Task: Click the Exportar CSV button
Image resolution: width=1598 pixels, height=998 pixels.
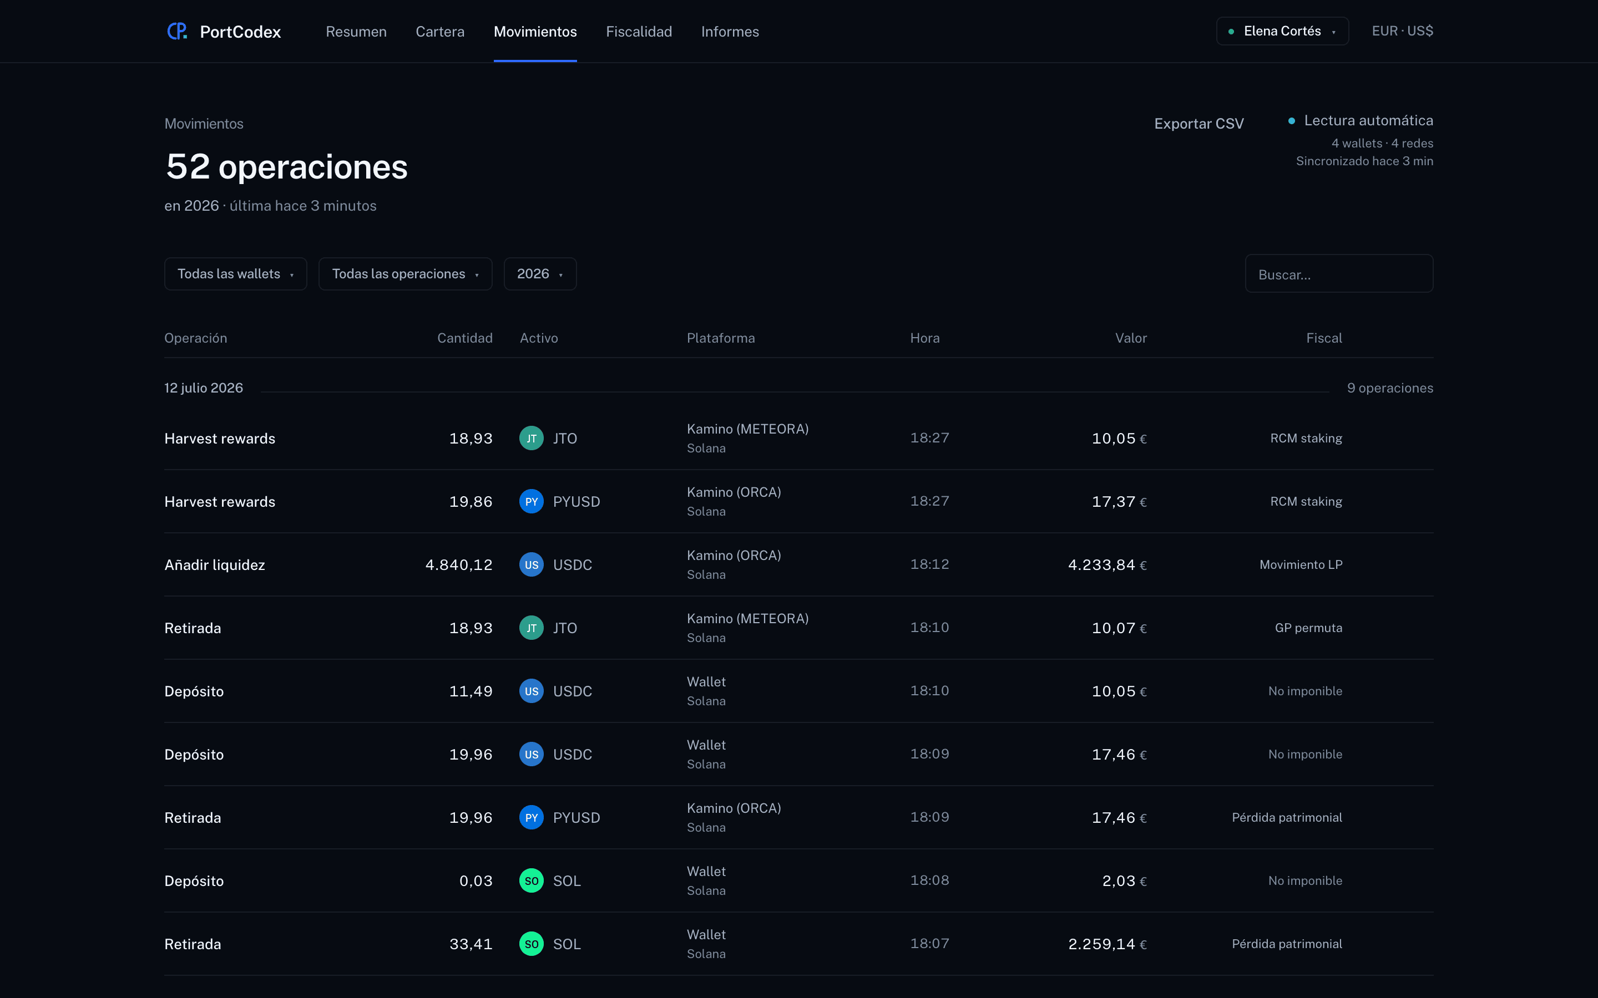Action: tap(1199, 124)
